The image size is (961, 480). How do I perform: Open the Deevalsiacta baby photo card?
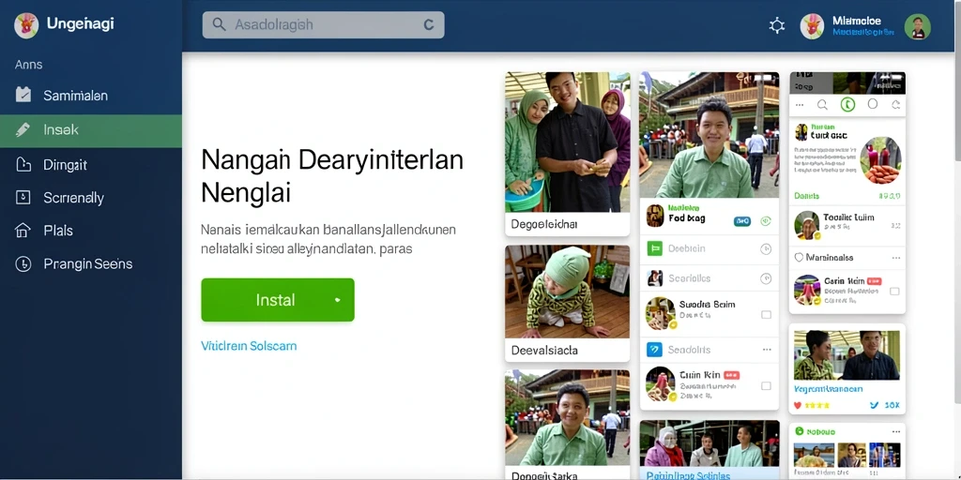[x=567, y=304]
